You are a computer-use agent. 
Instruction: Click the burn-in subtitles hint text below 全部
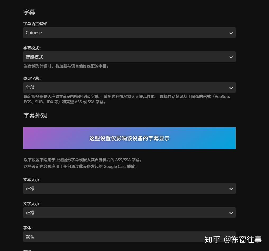click(x=129, y=99)
